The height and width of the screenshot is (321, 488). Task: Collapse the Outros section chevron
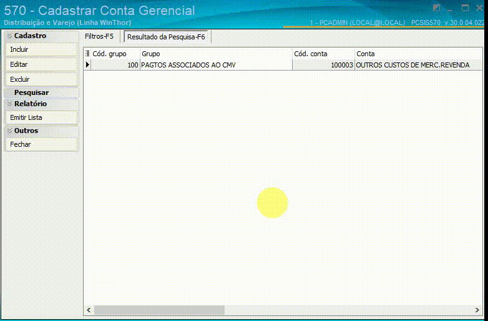point(9,131)
